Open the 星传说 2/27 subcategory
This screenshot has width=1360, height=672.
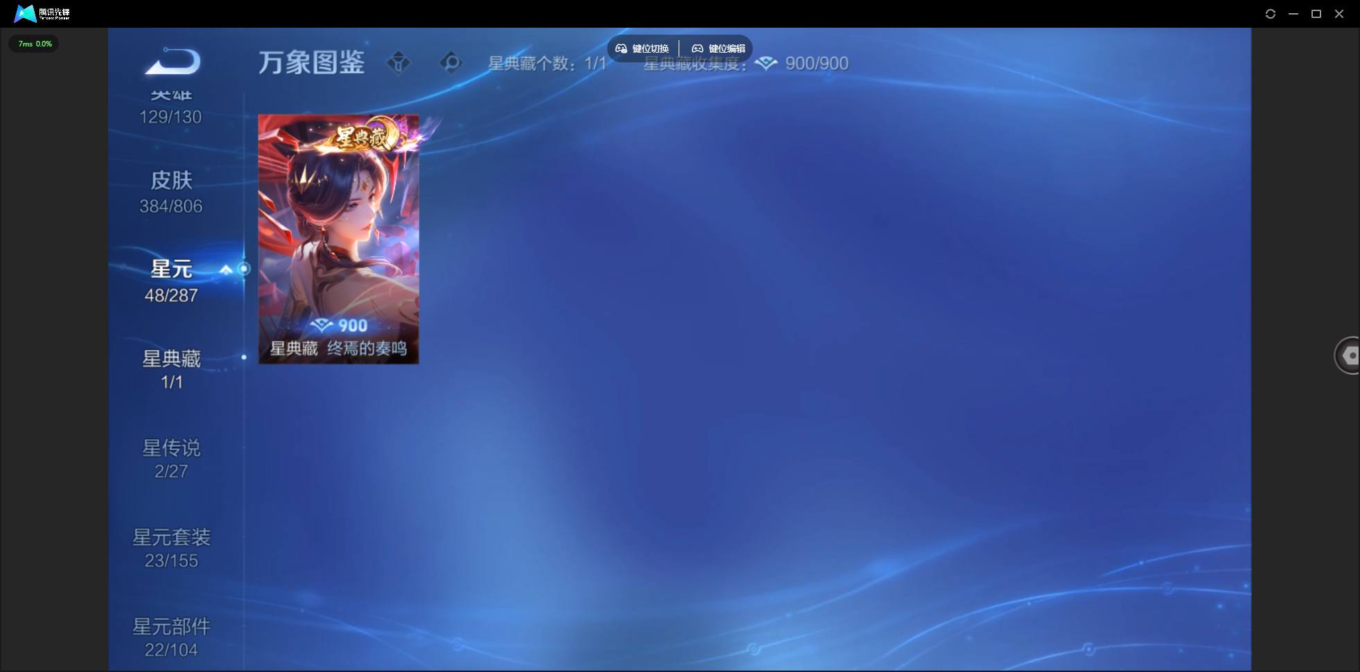[x=171, y=459]
